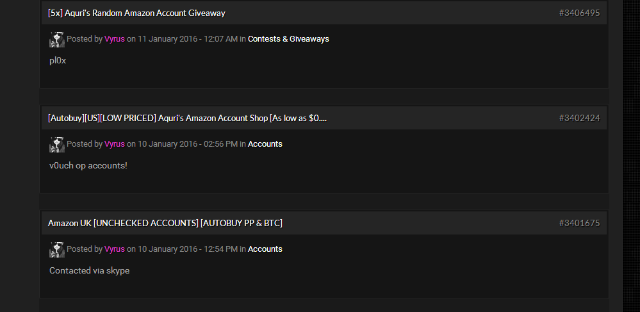
Task: Go to post number #3401675
Action: click(x=579, y=223)
